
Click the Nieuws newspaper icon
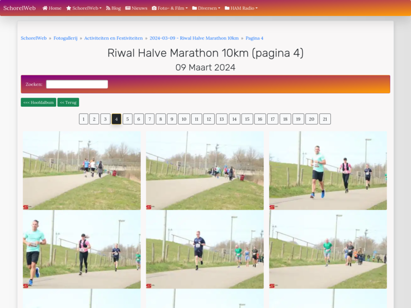point(128,8)
